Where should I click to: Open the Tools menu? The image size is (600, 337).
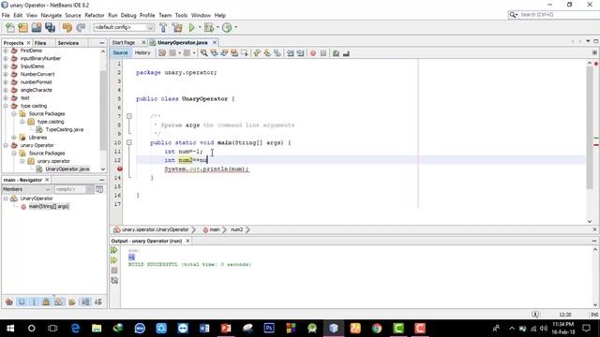(181, 15)
